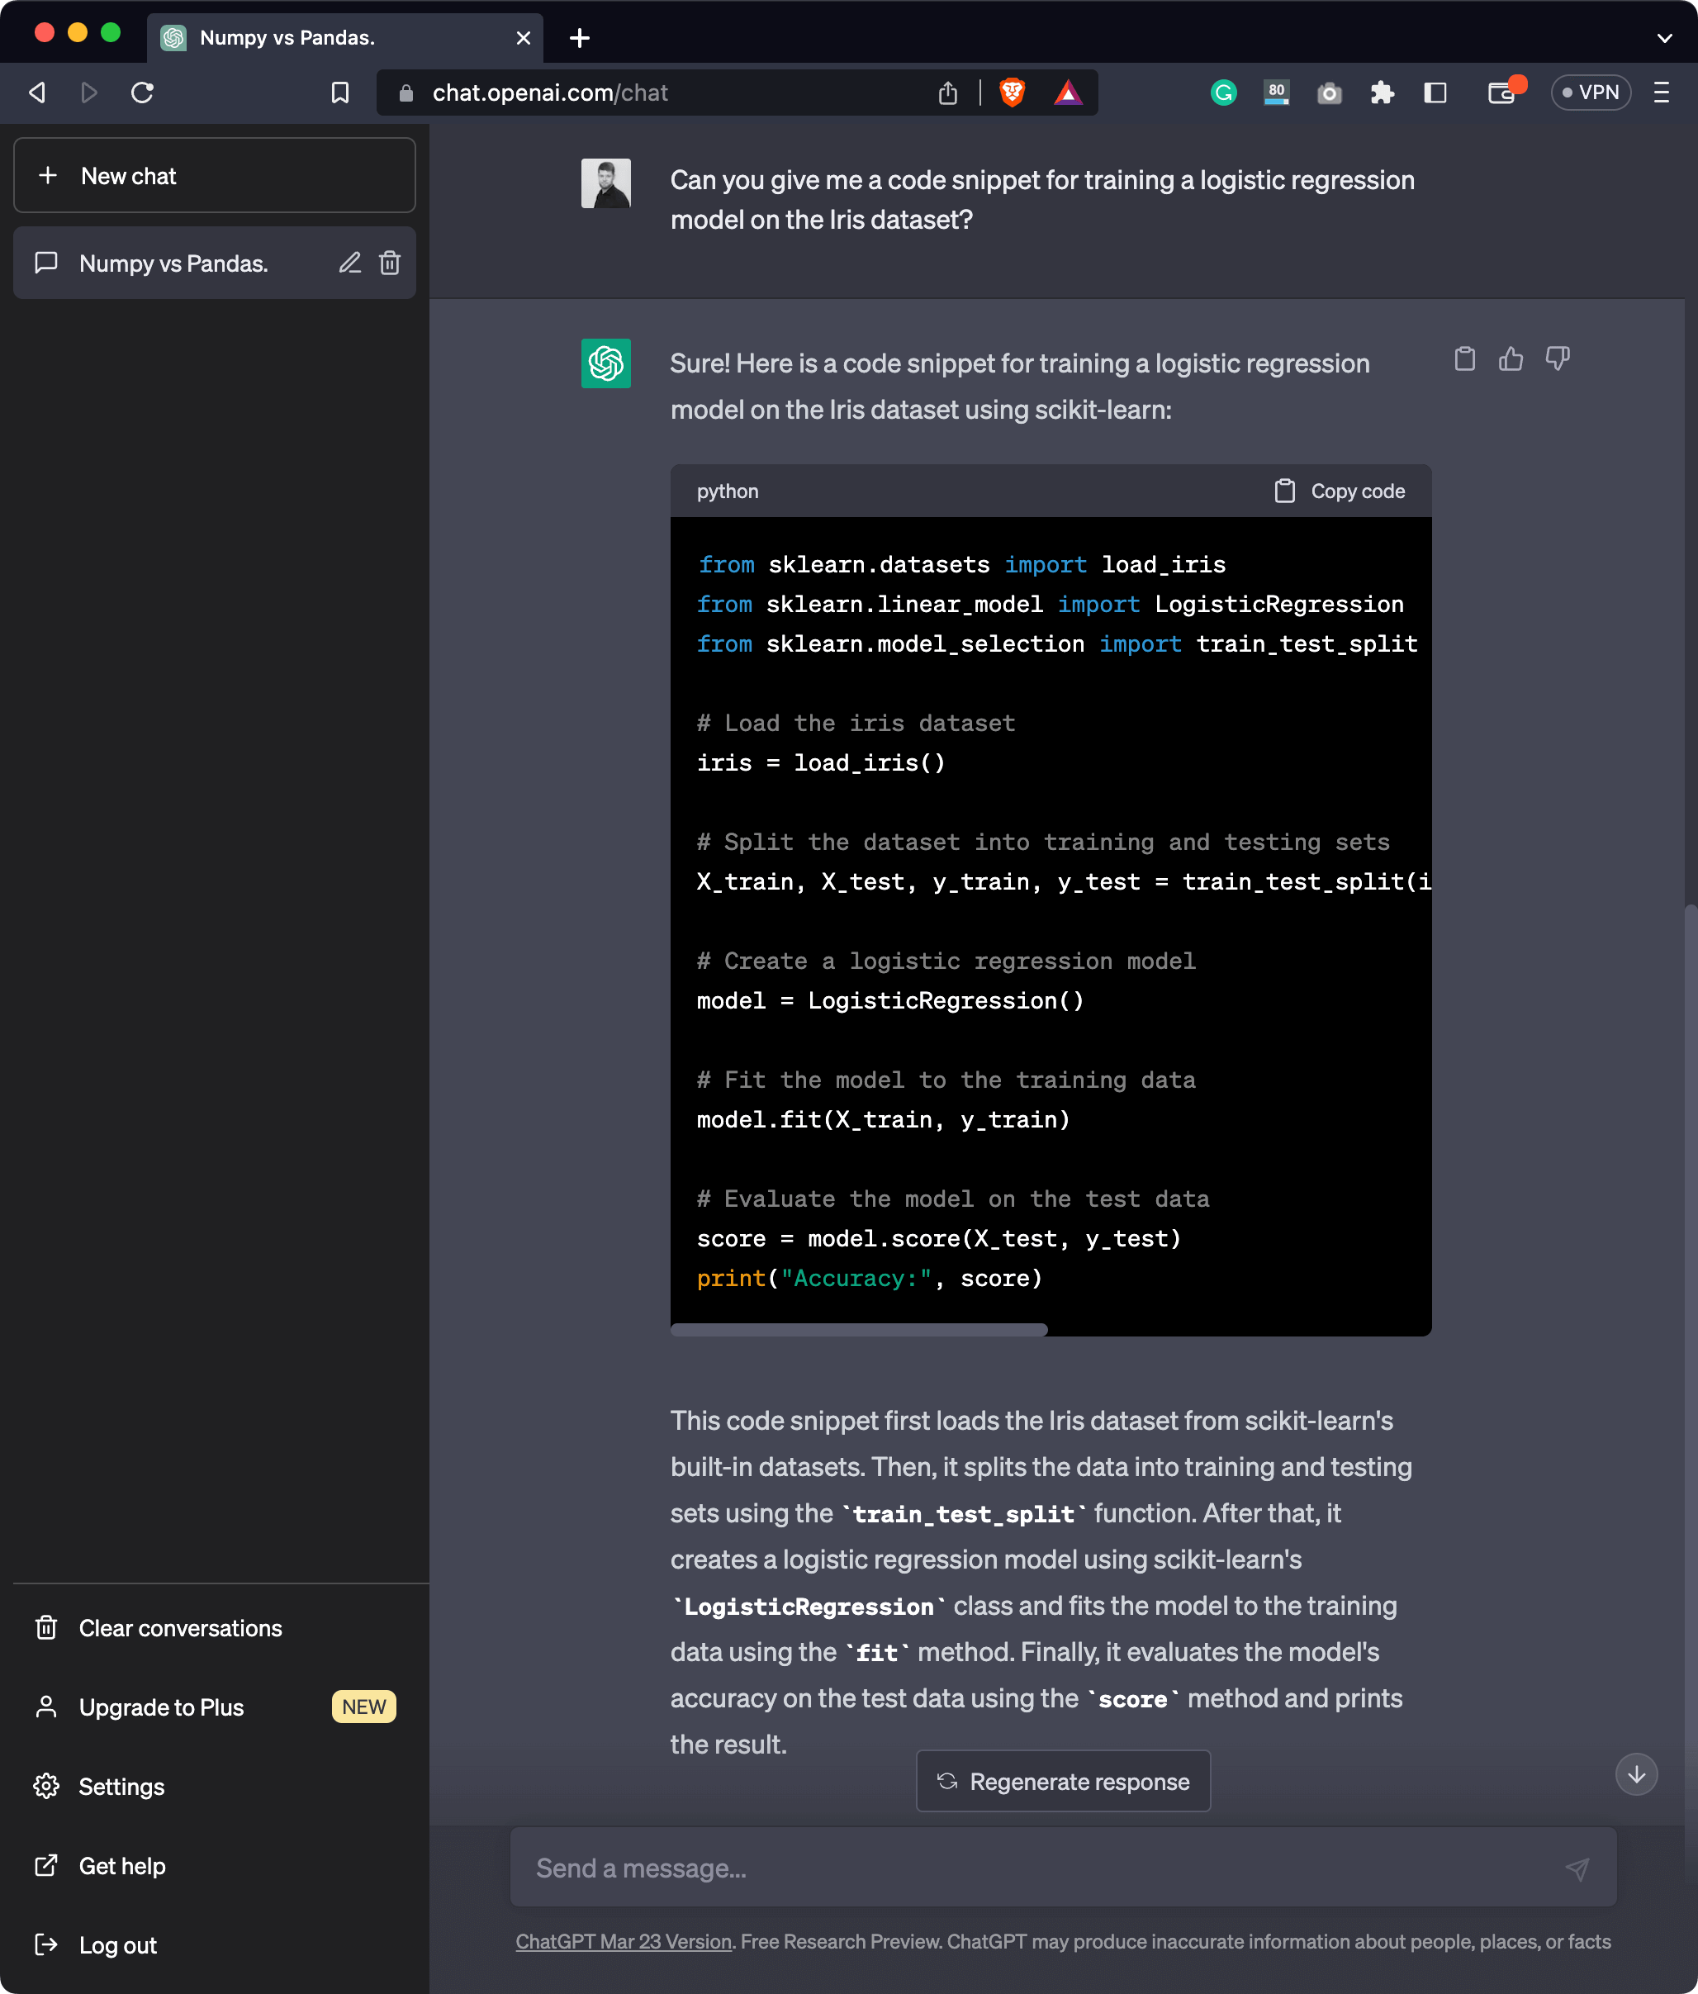Thumbs up the ChatGPT response

pyautogui.click(x=1511, y=359)
